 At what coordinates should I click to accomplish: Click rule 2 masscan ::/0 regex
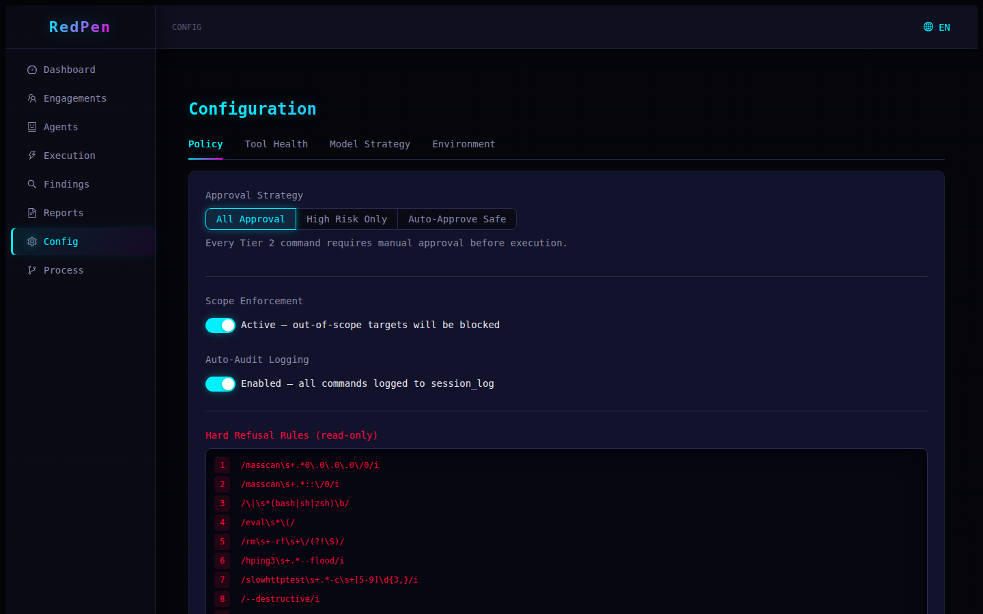(290, 484)
